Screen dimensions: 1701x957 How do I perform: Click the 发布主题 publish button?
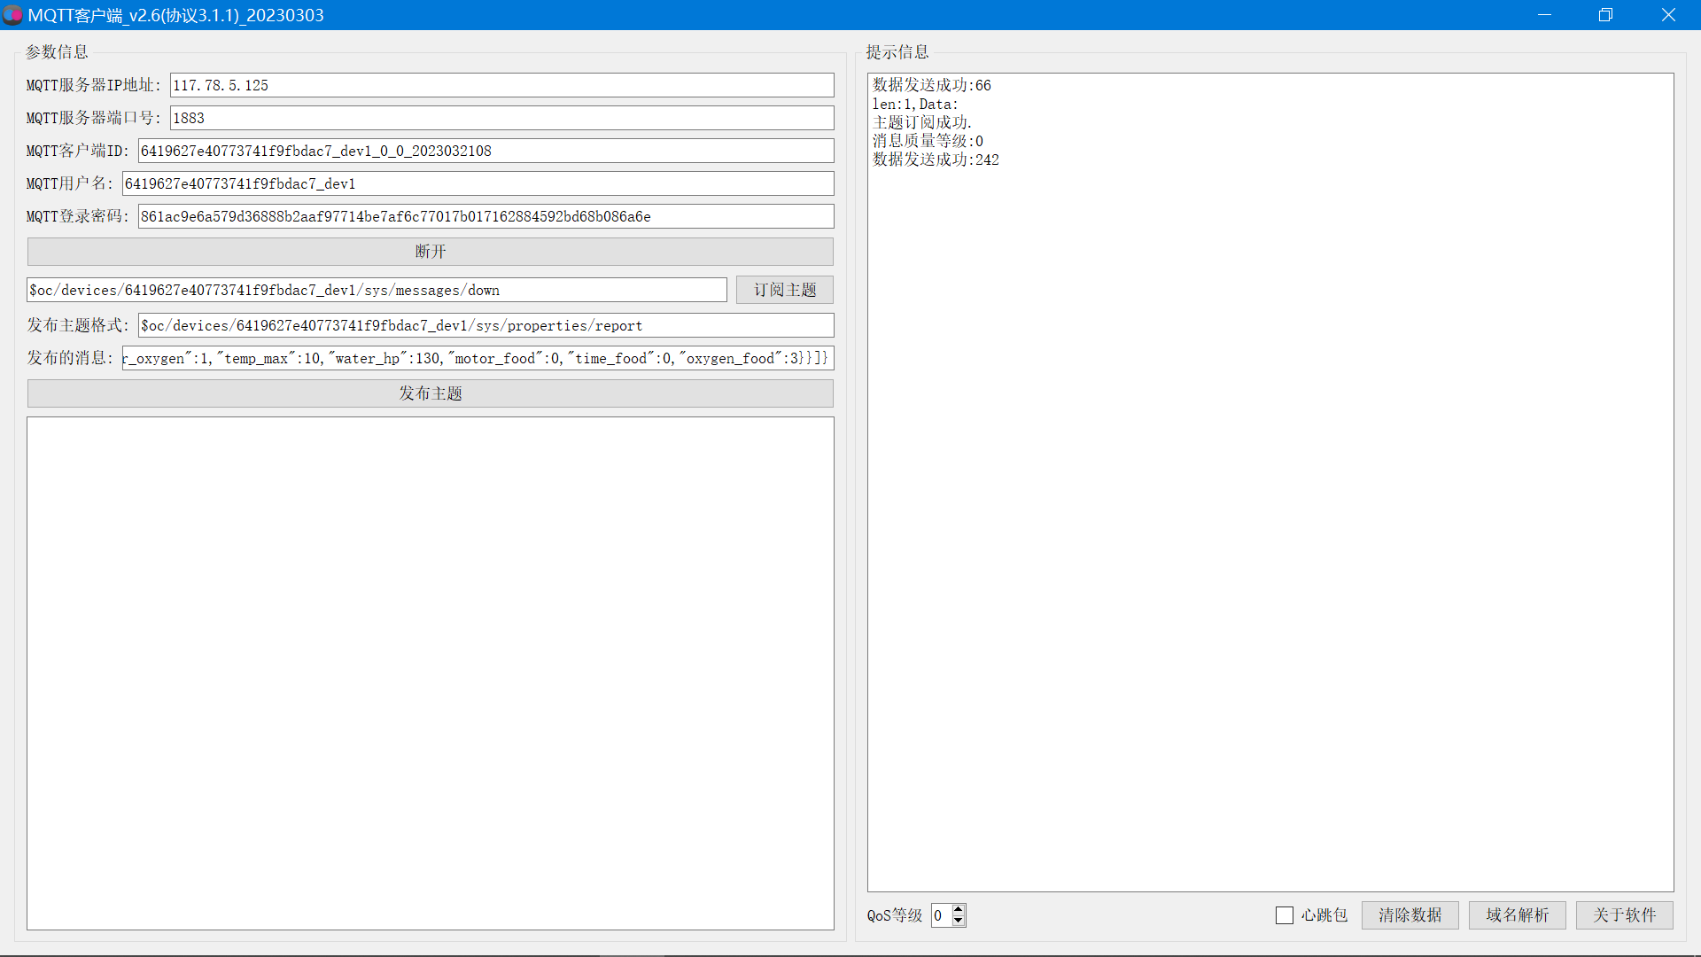(430, 393)
